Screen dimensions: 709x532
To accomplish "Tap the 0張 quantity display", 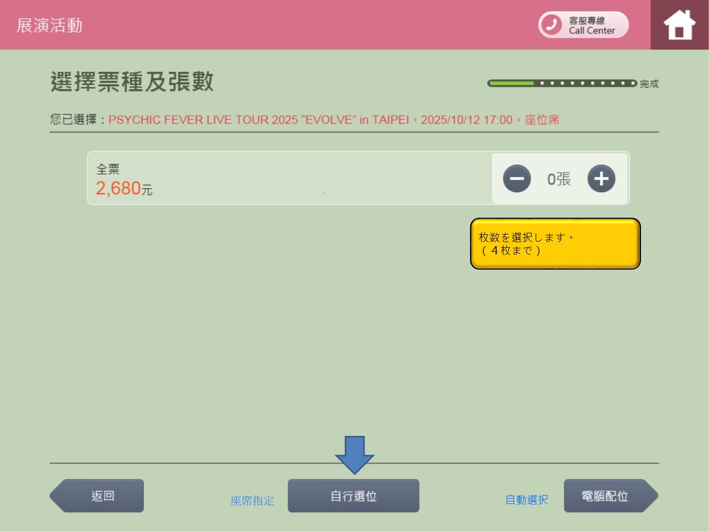I will tap(559, 179).
